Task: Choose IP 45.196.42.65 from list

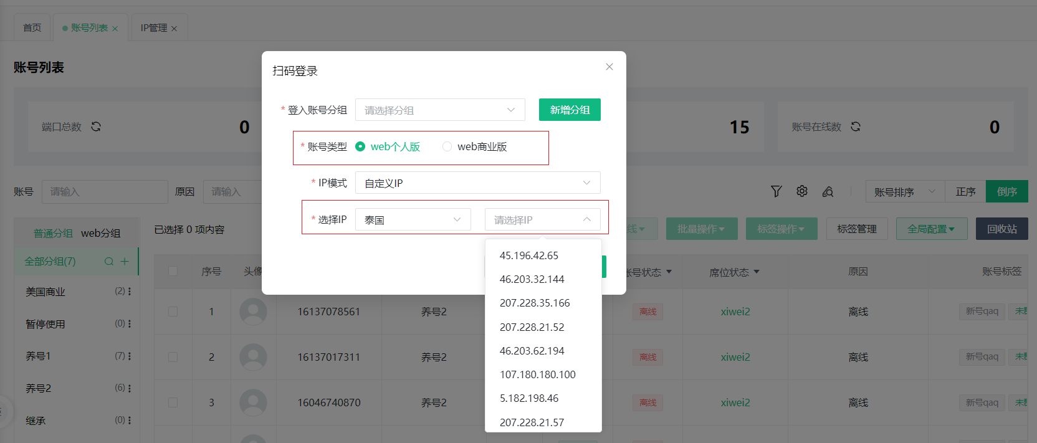Action: click(543, 255)
